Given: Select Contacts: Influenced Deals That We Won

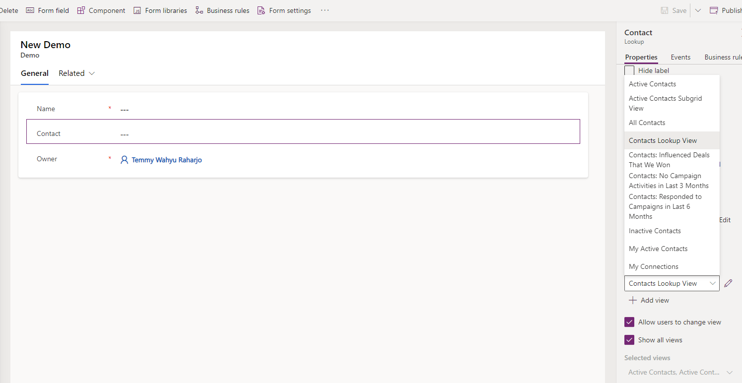Looking at the screenshot, I should [x=672, y=160].
